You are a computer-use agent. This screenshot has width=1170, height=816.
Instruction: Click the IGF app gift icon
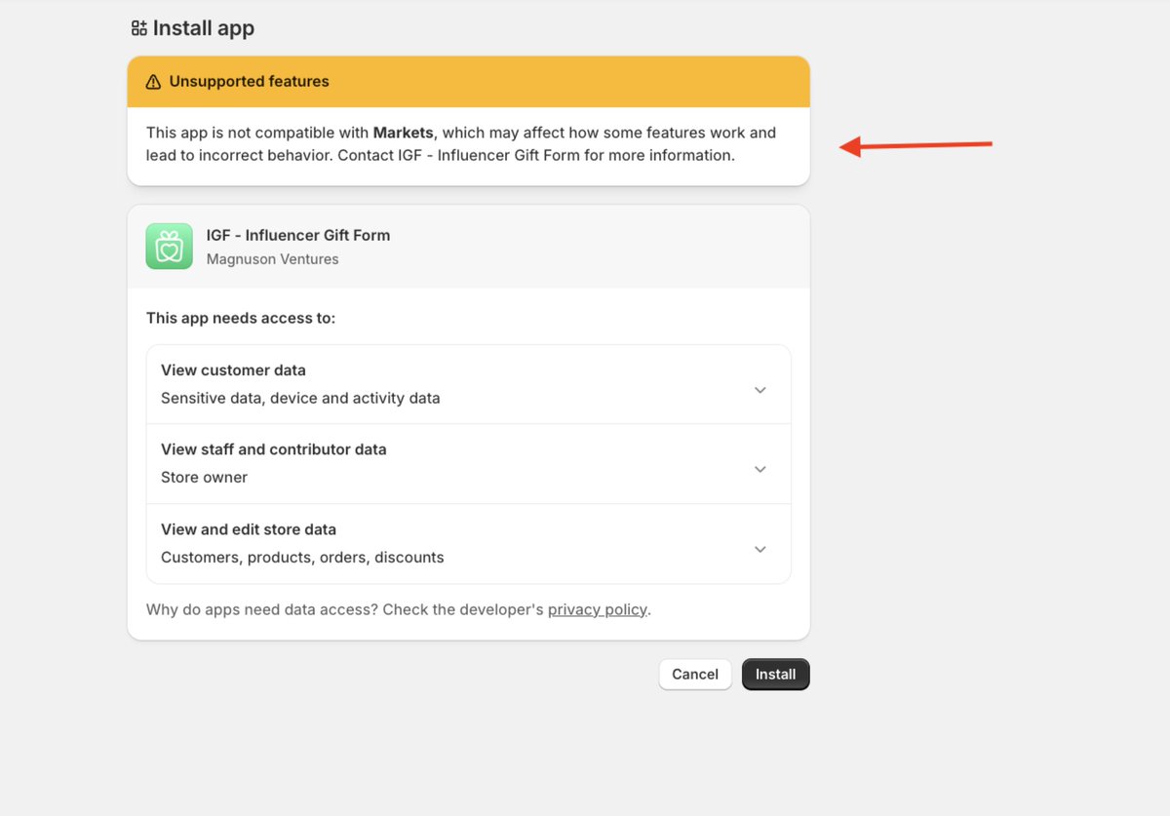point(170,246)
